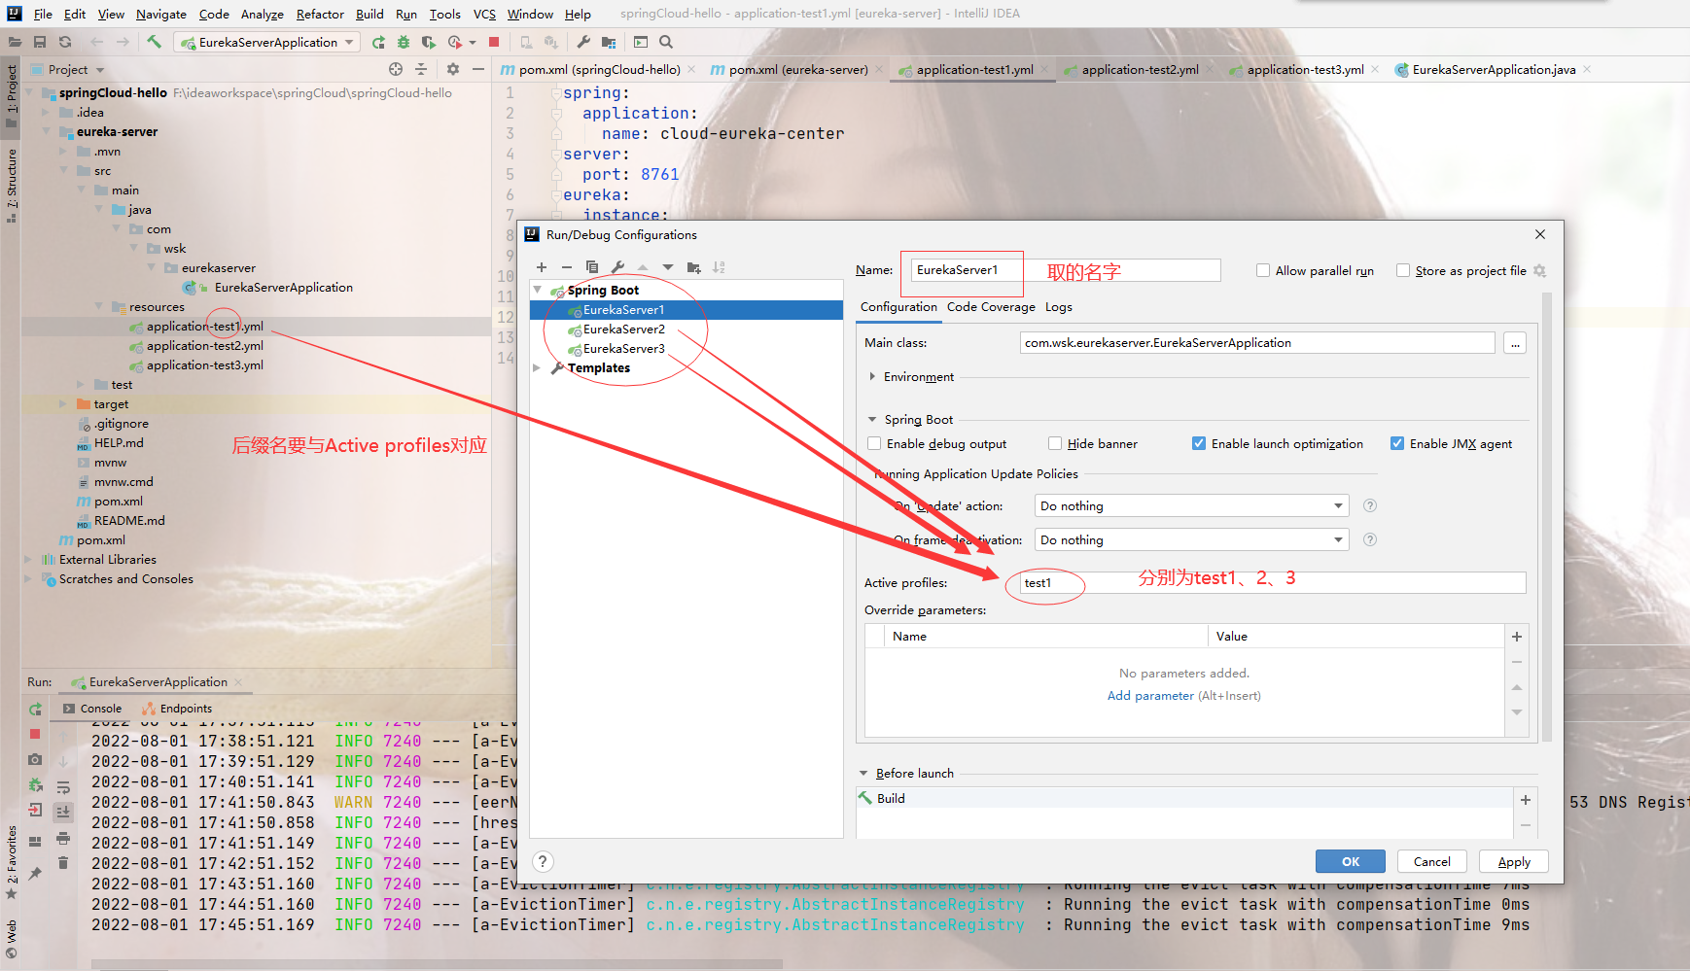
Task: Uncheck Enable JMX agent
Action: (x=1397, y=444)
